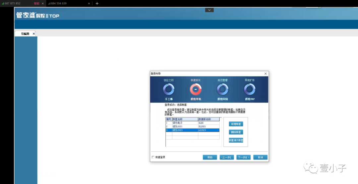The height and width of the screenshot is (184, 358).
Task: Close the 687 875 852 session tab
Action: click(x=43, y=3)
